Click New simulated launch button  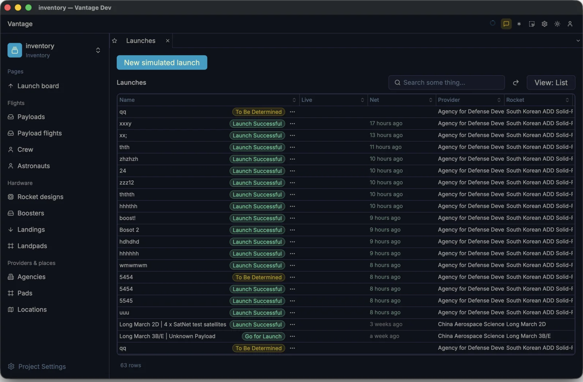point(162,63)
